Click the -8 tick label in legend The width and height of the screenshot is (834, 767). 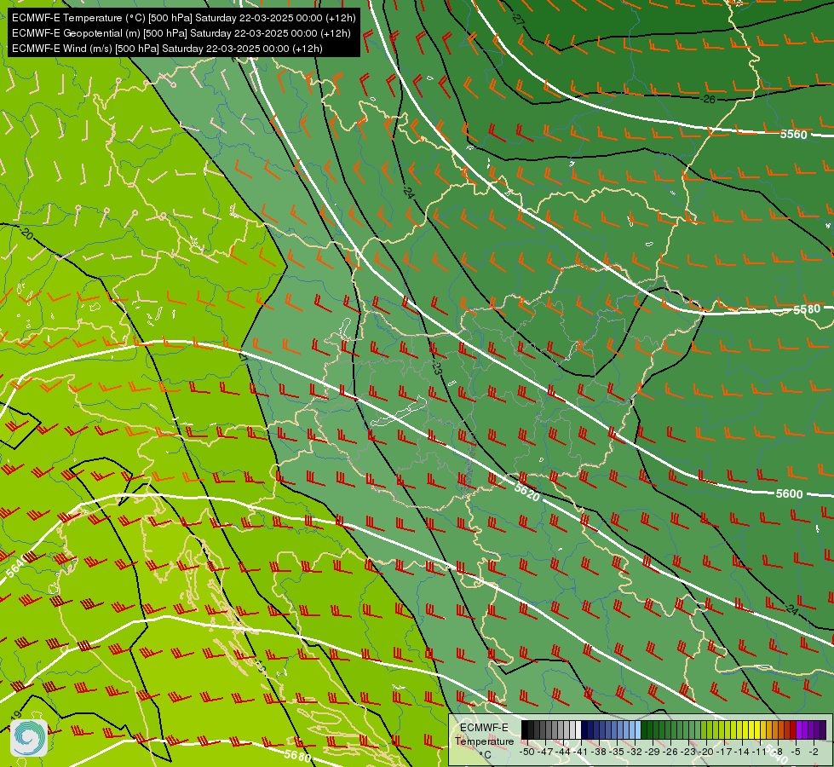(x=778, y=752)
